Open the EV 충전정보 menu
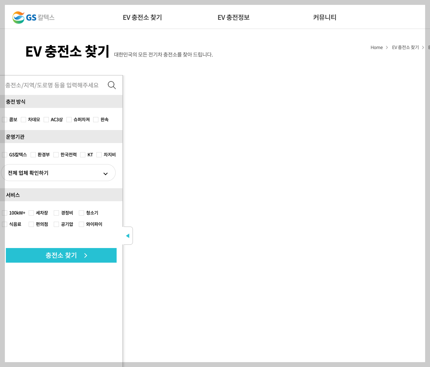The image size is (430, 367). (x=234, y=17)
